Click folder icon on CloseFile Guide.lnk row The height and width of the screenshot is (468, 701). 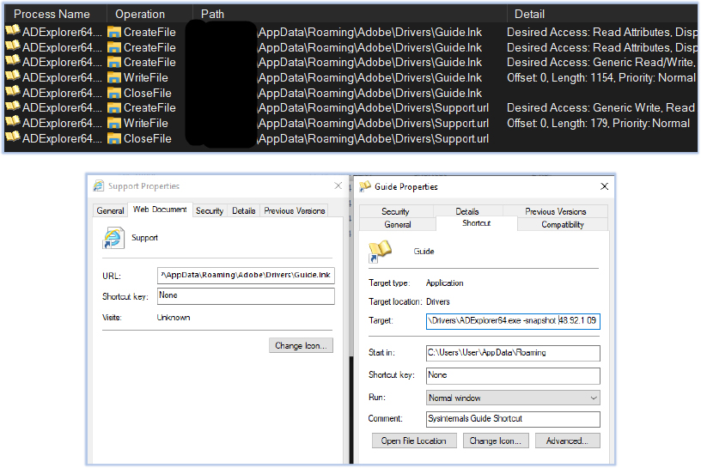click(x=114, y=94)
